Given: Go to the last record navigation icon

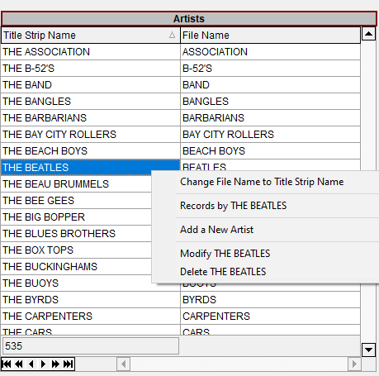Looking at the screenshot, I should click(x=68, y=364).
